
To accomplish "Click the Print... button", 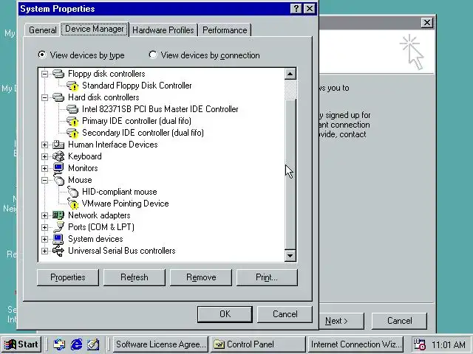I will [267, 277].
